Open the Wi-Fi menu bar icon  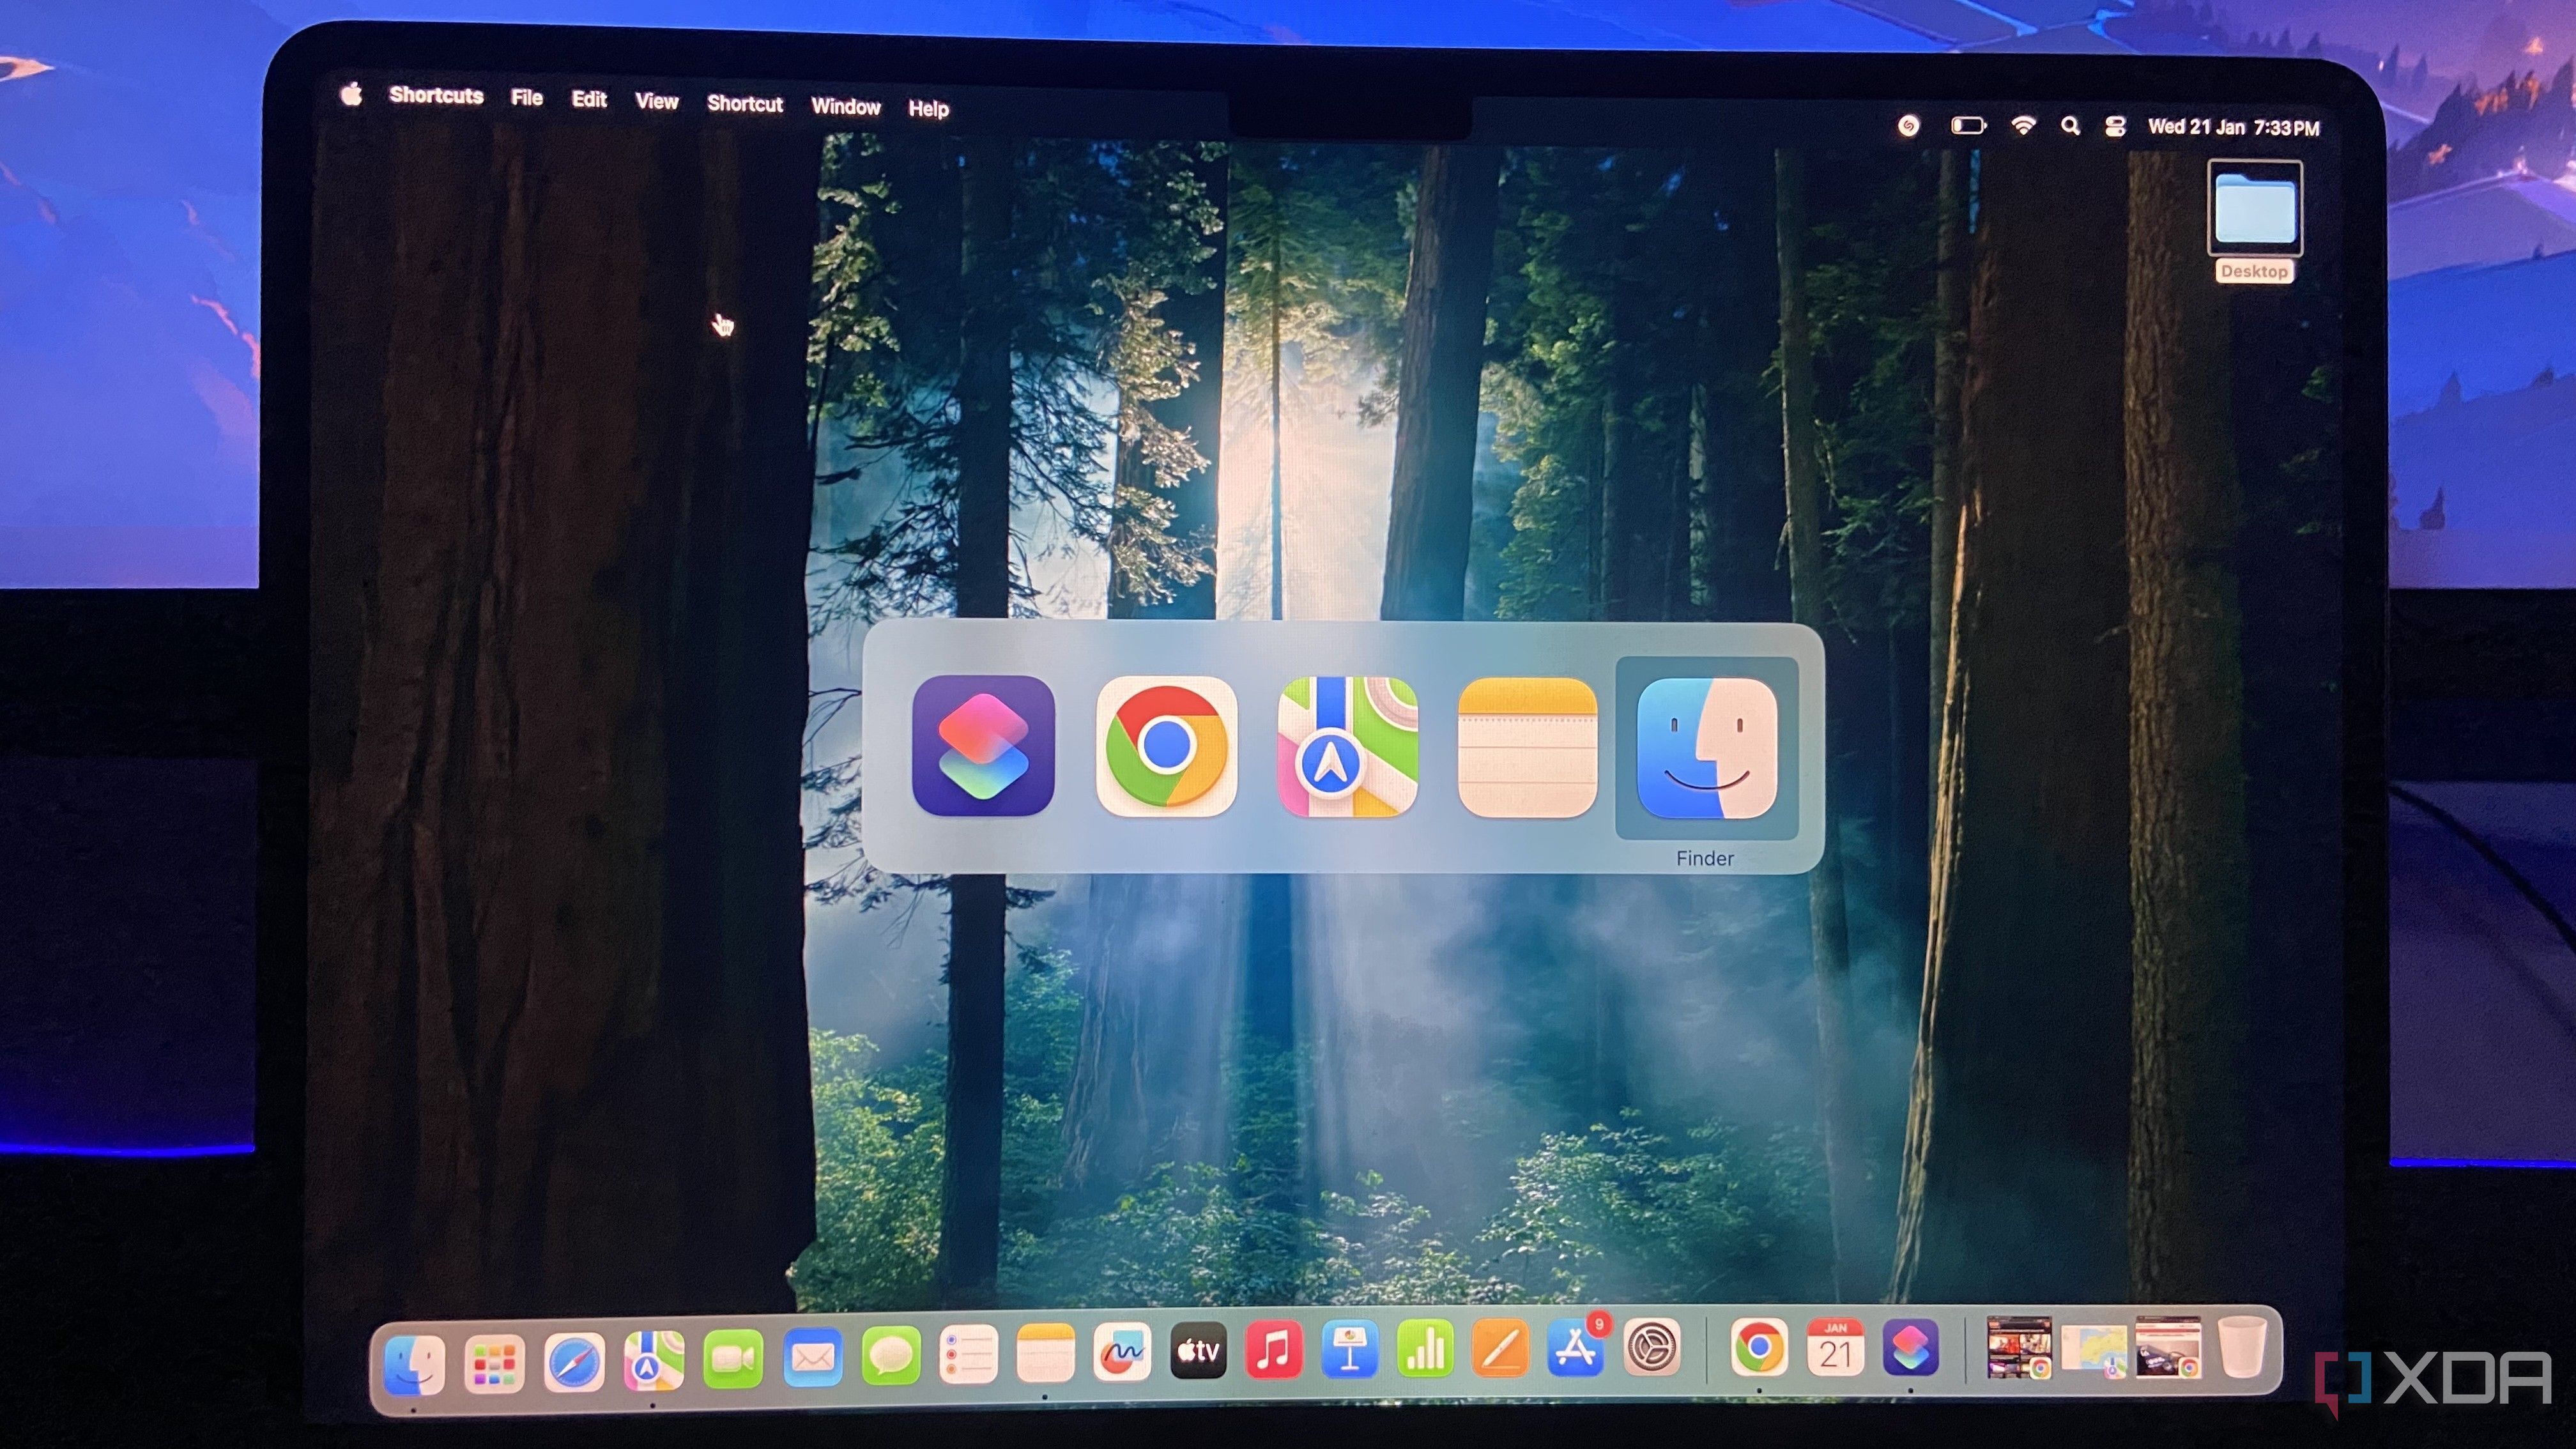click(2023, 125)
